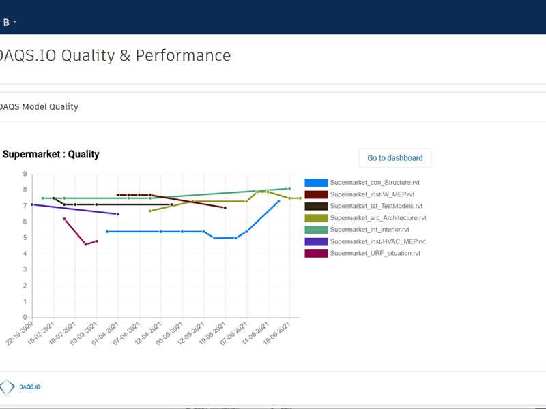This screenshot has height=409, width=546.
Task: Toggle the Supermarket_URF_situation.rvt legend label
Action: point(375,254)
